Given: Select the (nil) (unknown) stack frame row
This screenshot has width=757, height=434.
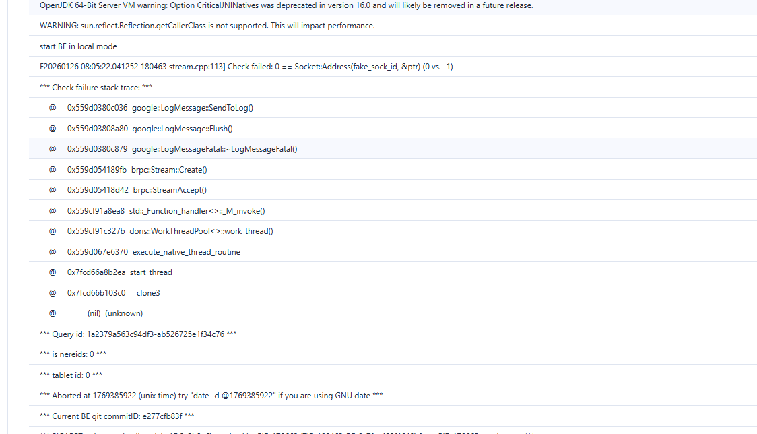Looking at the screenshot, I should pos(114,313).
